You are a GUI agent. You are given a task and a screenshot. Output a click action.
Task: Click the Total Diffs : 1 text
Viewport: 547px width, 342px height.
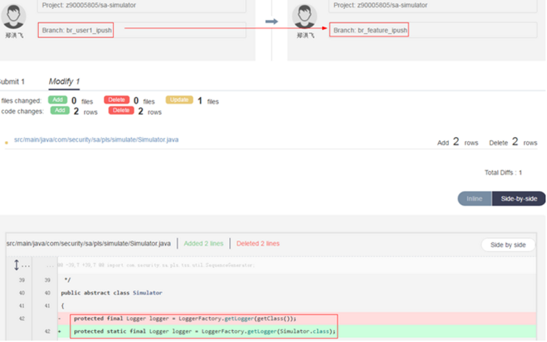tap(503, 173)
